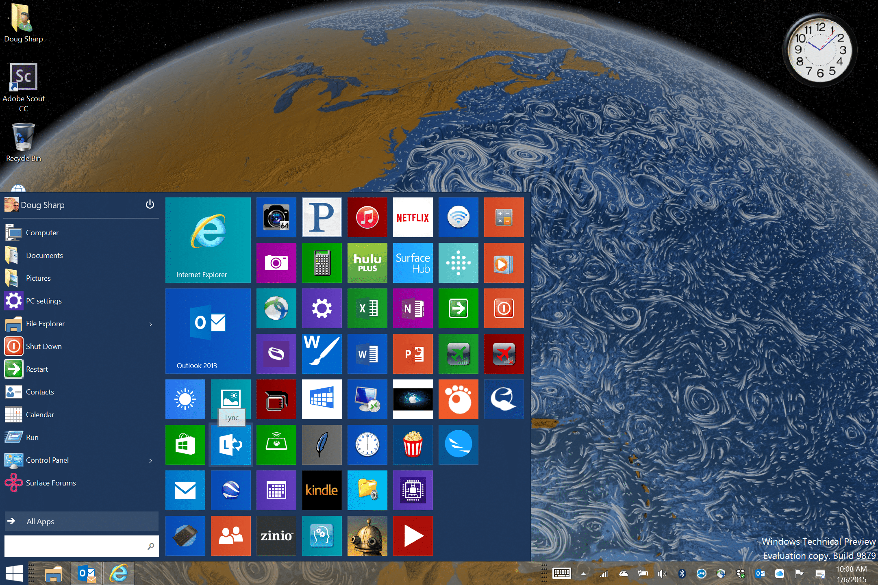Open the touch keyboard from the taskbar

point(562,574)
